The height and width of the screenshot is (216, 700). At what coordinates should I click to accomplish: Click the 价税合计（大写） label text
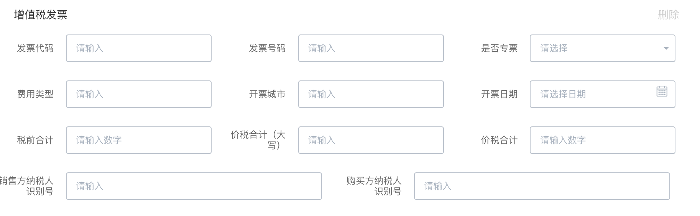258,140
